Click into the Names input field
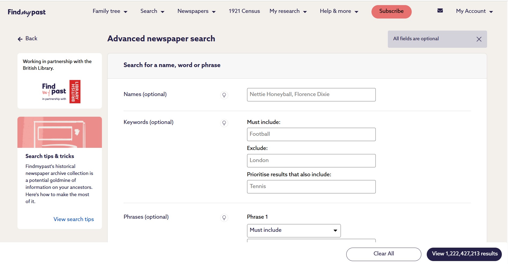Viewport: 508px width, 264px height. point(311,94)
